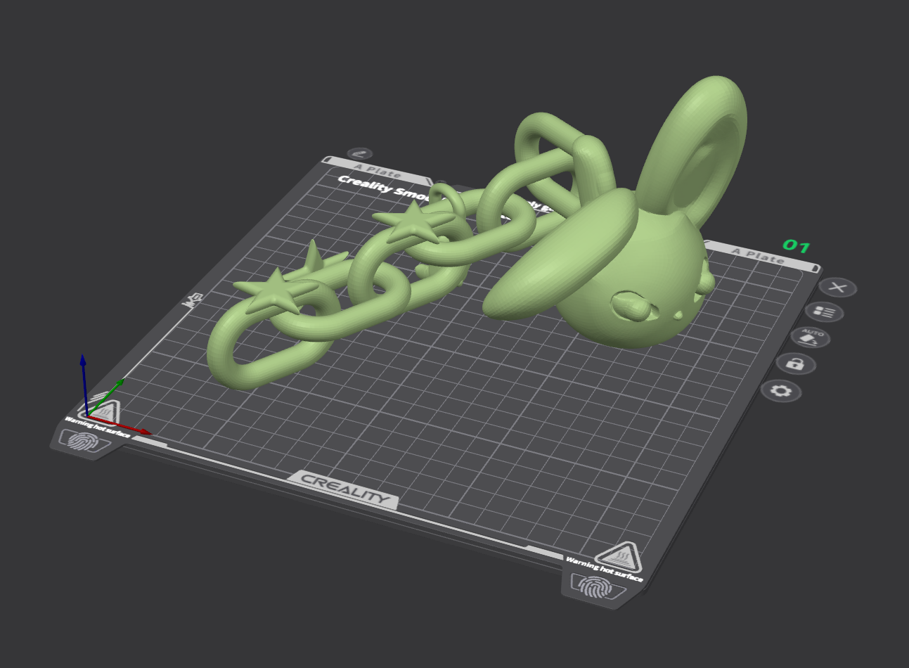Open plate settings gear icon
This screenshot has width=909, height=668.
pos(781,391)
